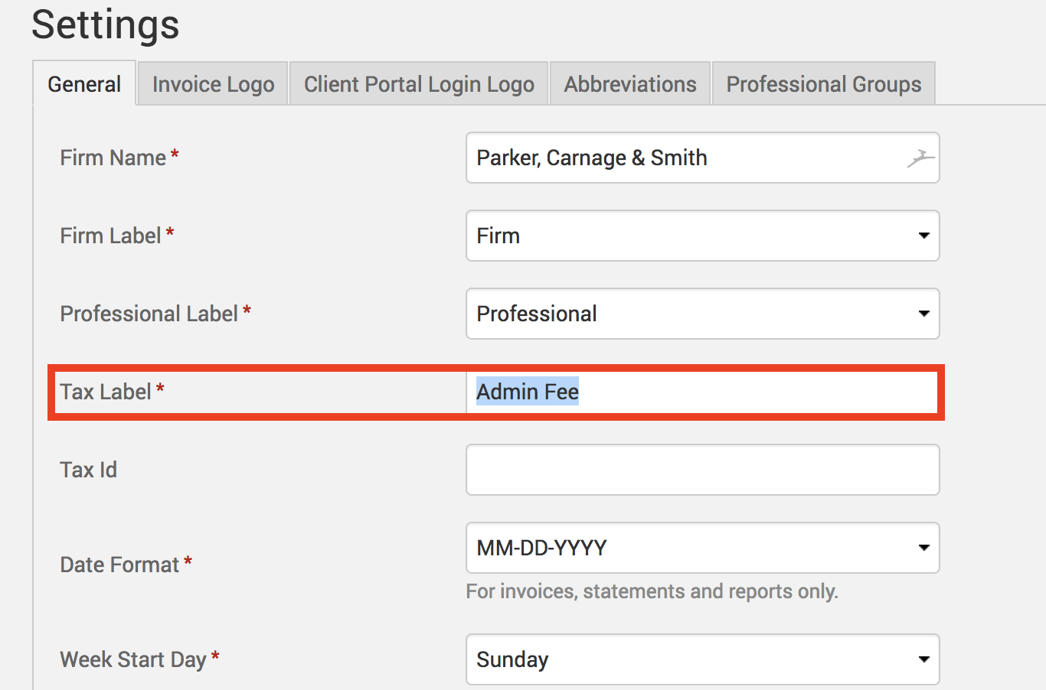This screenshot has width=1046, height=690.
Task: Expand the Firm Label dropdown
Action: coord(702,236)
